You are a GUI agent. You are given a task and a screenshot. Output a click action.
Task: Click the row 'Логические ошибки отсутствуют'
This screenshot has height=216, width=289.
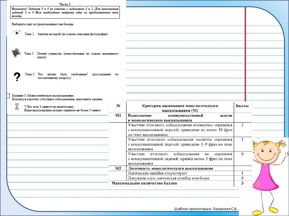(157, 173)
